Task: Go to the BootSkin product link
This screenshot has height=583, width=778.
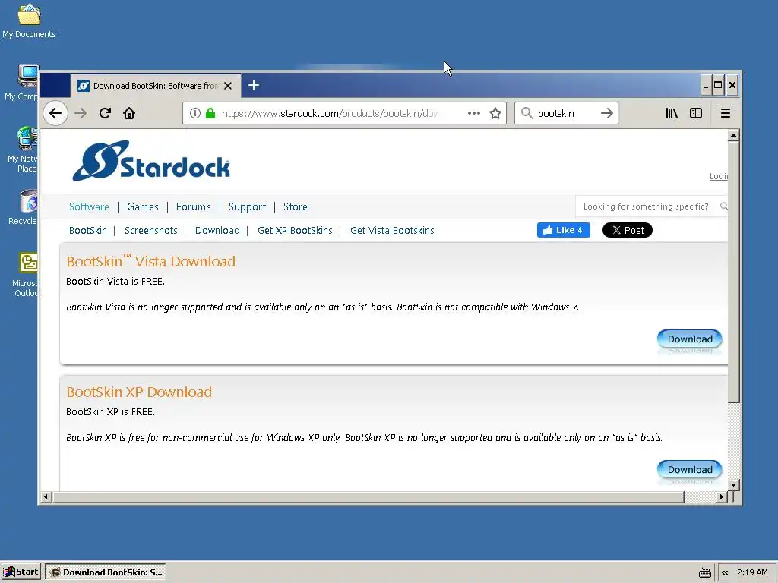Action: coord(88,231)
